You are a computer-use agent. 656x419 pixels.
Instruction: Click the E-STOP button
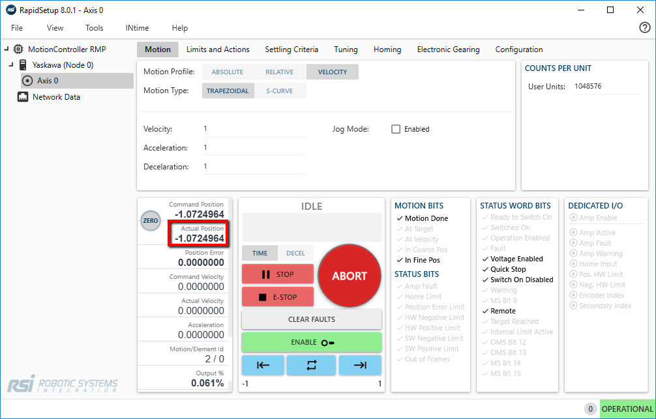pos(278,297)
